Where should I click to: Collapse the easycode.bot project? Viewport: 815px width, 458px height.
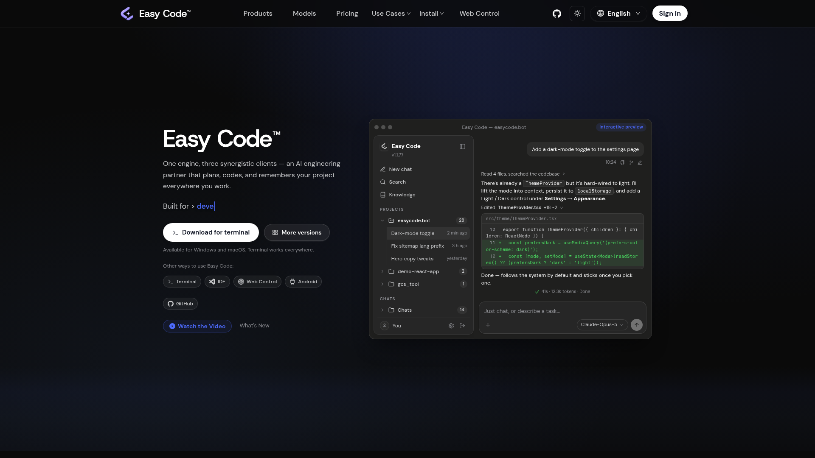pos(424,221)
